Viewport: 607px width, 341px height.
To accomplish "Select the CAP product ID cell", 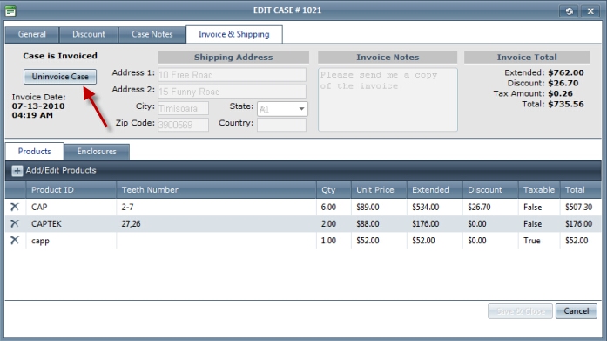I will pyautogui.click(x=71, y=207).
